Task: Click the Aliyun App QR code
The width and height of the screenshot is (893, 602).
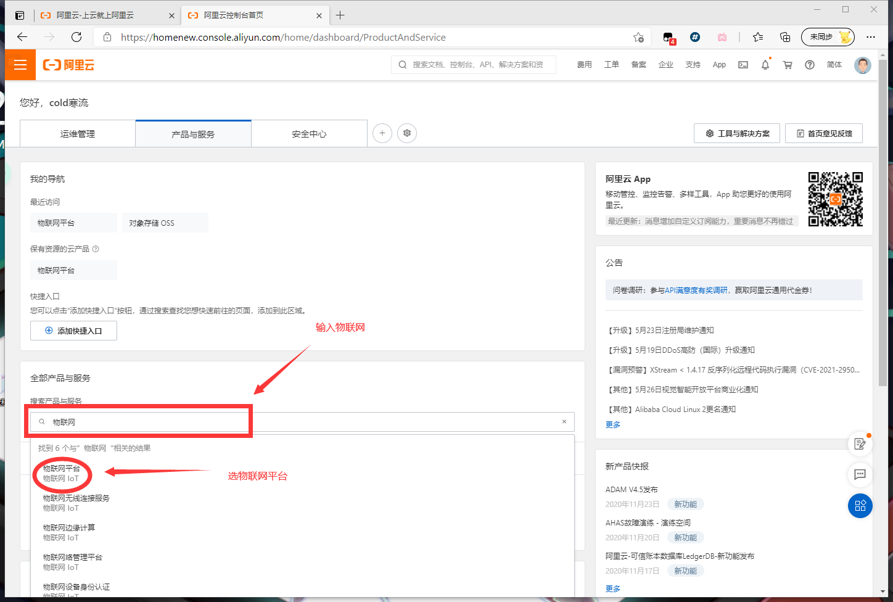Action: (836, 199)
